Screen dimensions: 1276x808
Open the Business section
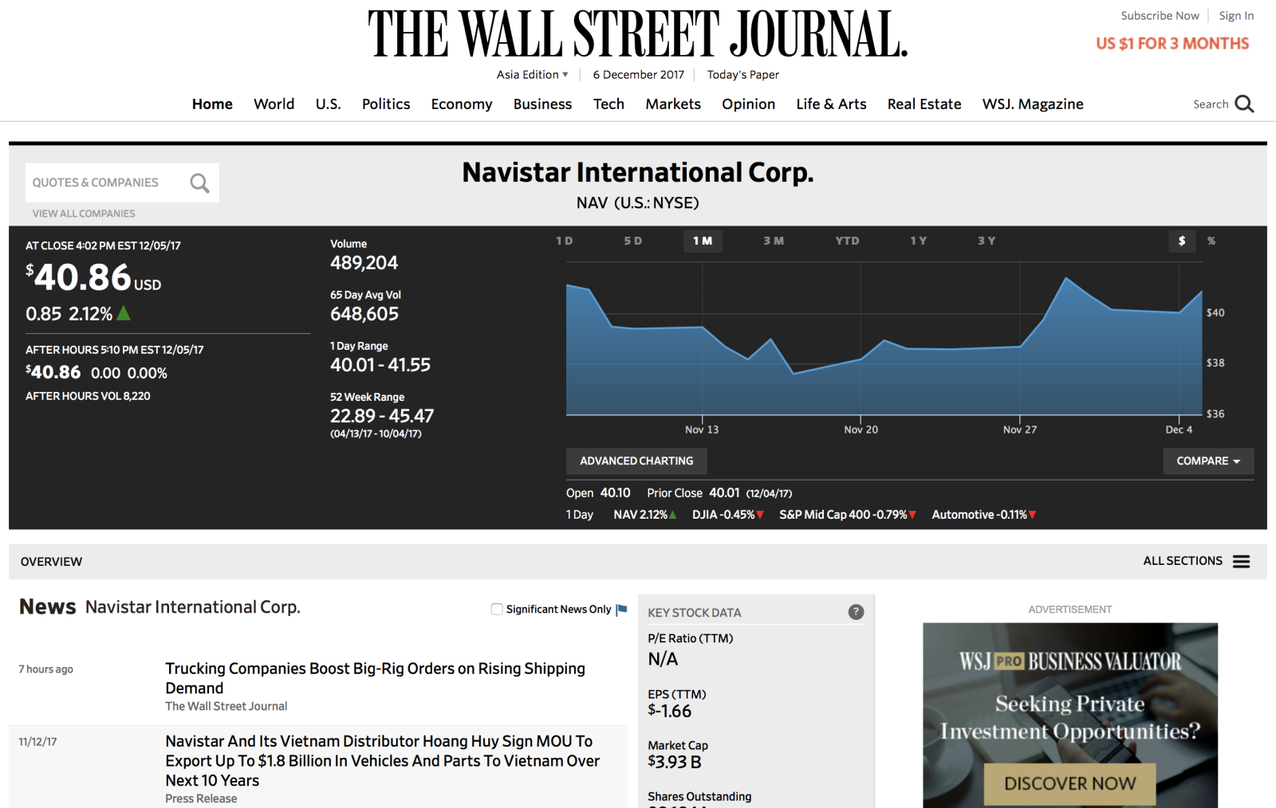click(542, 104)
